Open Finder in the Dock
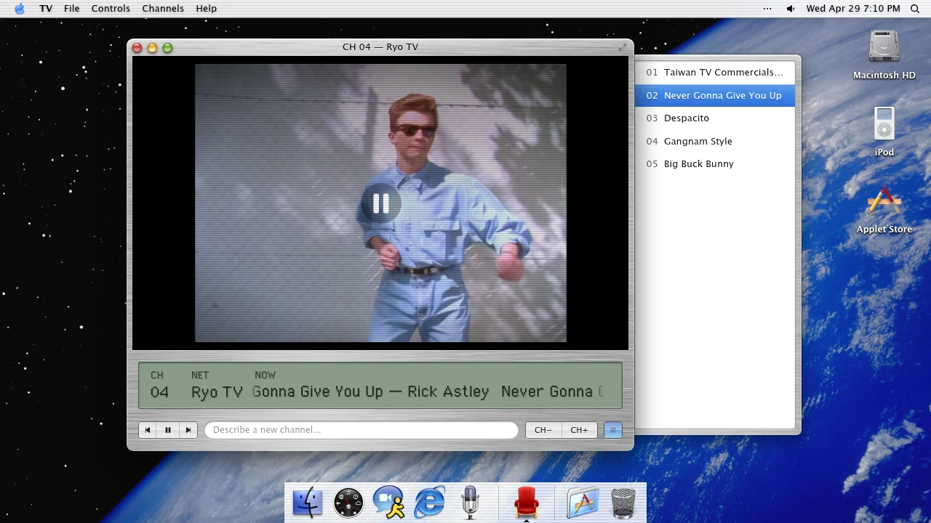931x523 pixels. click(x=308, y=503)
